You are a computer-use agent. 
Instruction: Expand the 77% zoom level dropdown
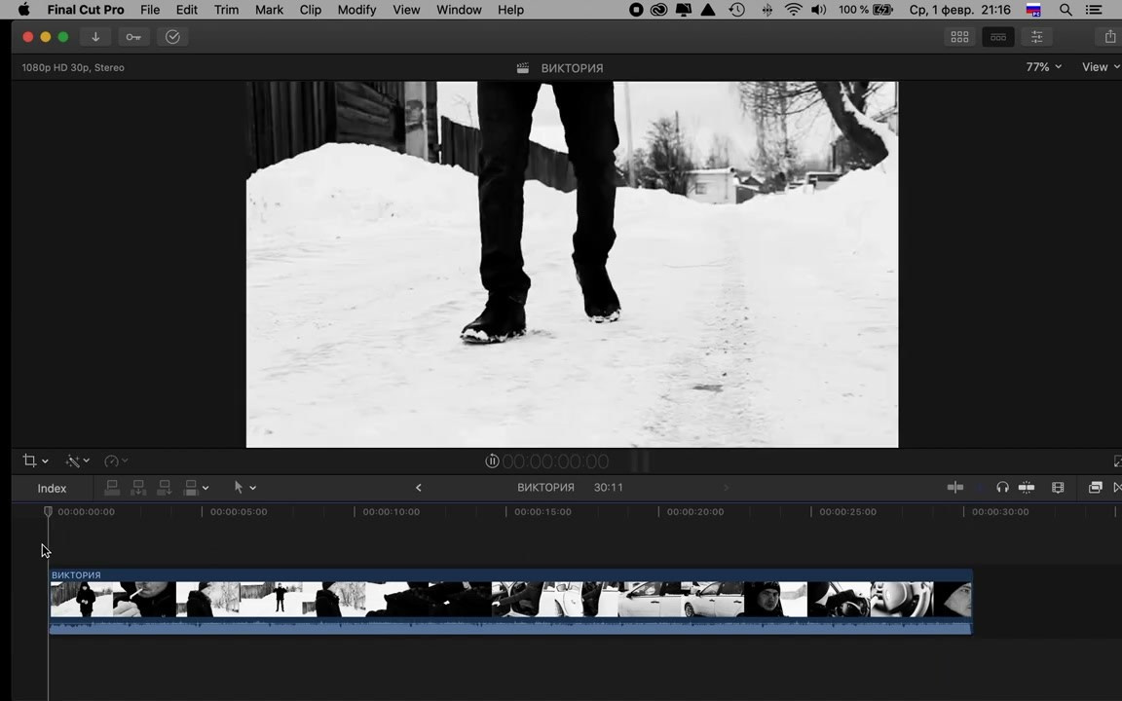click(x=1043, y=67)
